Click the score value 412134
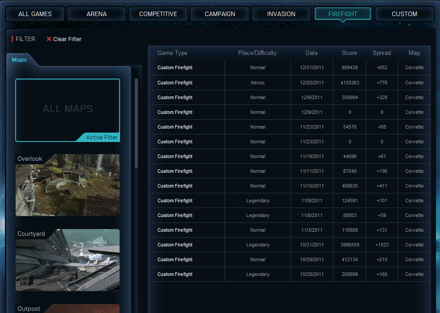Viewport: 440px width, 313px height. click(350, 260)
